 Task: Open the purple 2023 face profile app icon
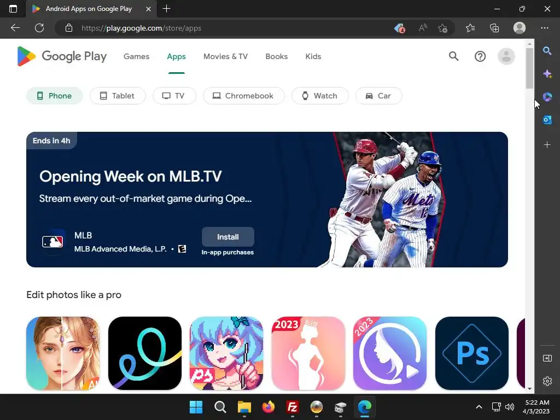point(389,353)
